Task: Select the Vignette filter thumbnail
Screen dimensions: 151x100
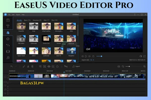Action: pyautogui.click(x=21, y=26)
